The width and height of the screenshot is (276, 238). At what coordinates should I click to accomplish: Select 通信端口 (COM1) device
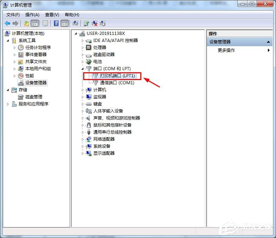coord(117,83)
